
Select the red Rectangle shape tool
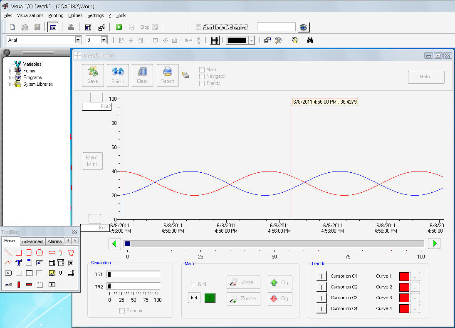pyautogui.click(x=19, y=253)
